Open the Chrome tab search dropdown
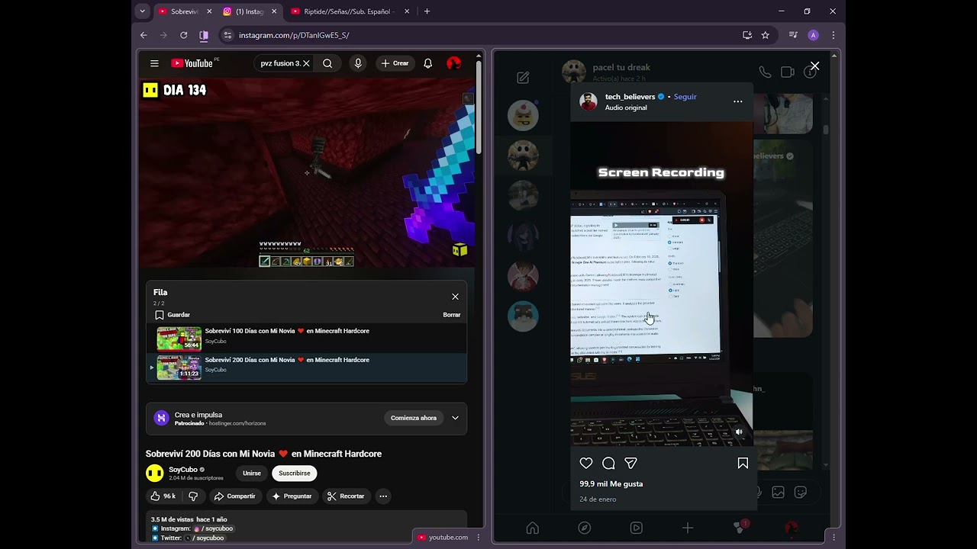977x549 pixels. coord(142,11)
